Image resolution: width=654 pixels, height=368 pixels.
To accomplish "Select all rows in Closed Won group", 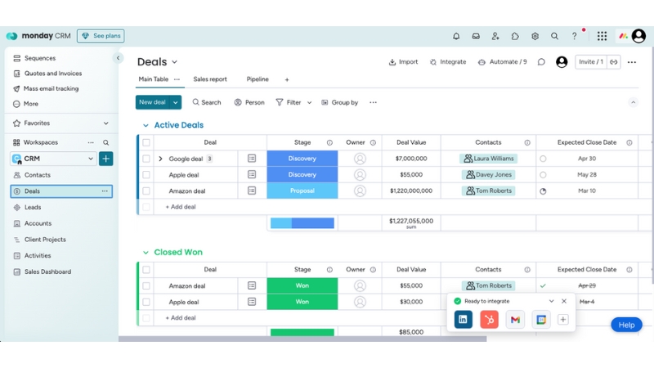I will click(146, 270).
